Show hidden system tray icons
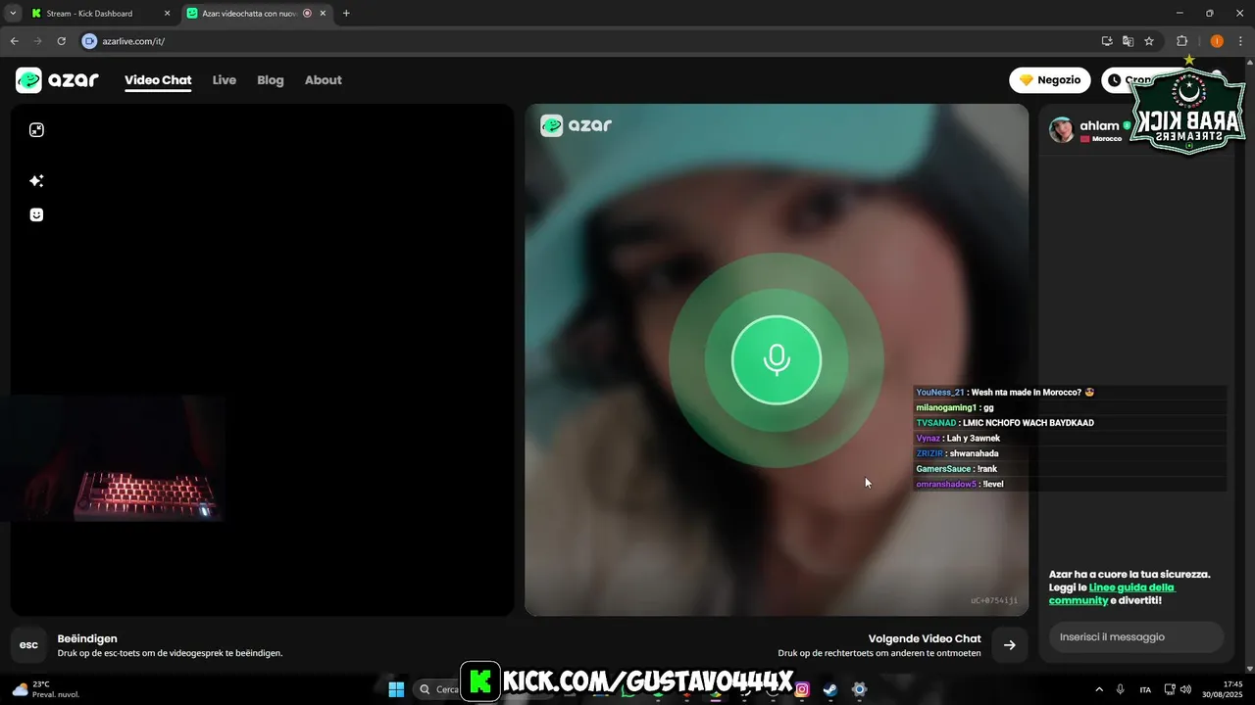Image resolution: width=1255 pixels, height=705 pixels. [1099, 689]
